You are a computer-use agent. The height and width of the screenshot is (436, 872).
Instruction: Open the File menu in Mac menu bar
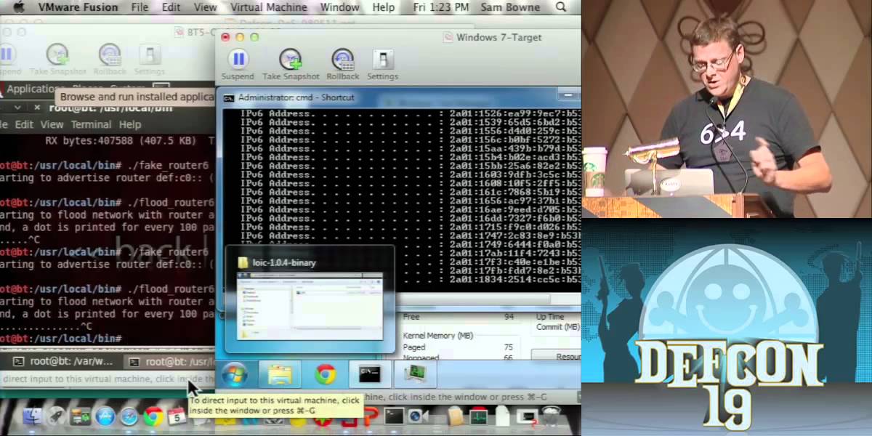[140, 7]
